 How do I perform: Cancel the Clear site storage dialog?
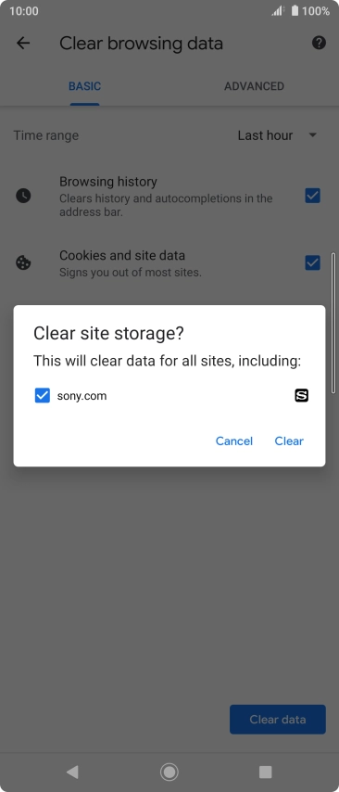coord(234,441)
